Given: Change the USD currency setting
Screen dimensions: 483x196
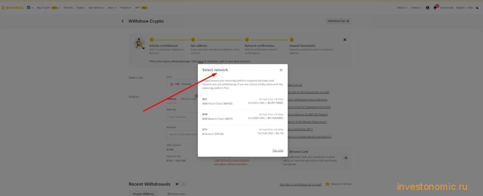Looking at the screenshot, I should click(x=470, y=8).
